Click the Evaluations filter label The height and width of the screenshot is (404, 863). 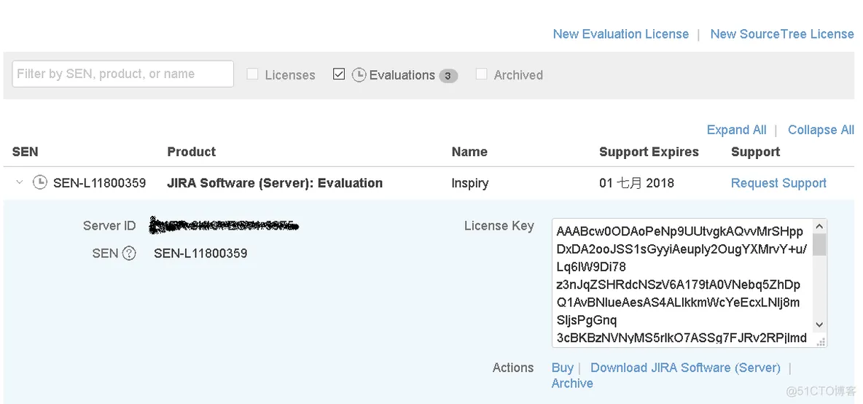(402, 75)
